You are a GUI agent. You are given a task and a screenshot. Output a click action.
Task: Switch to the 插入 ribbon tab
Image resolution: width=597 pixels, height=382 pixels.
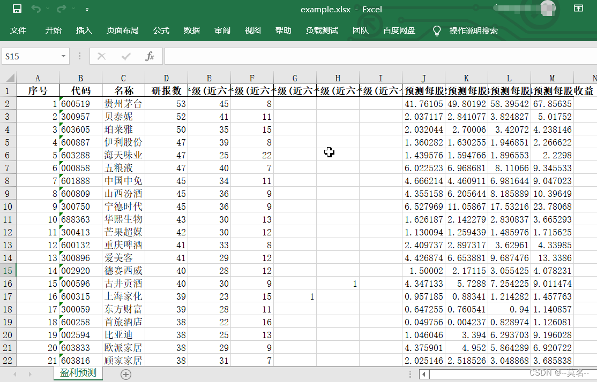point(84,30)
